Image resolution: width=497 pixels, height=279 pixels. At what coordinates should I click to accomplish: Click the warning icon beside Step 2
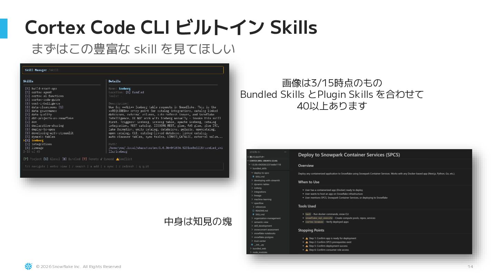coord(306,242)
